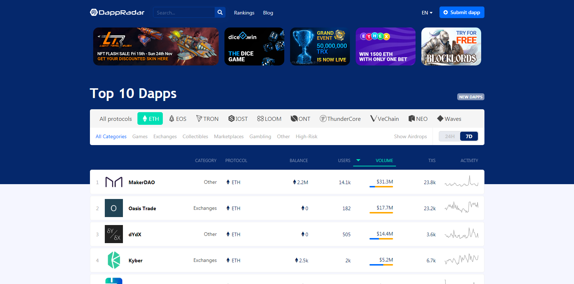Open Light Trail Rush NFT flash sale banner
Image resolution: width=574 pixels, height=284 pixels.
pyautogui.click(x=156, y=46)
